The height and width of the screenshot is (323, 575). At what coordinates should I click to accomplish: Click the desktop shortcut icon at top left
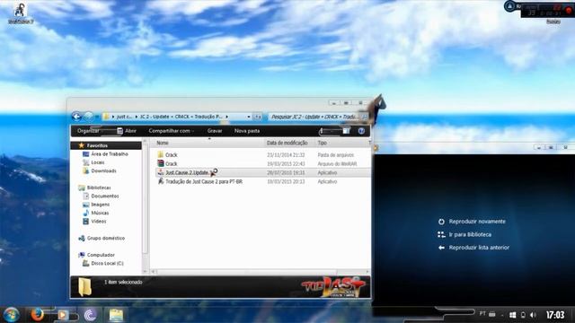tap(20, 10)
